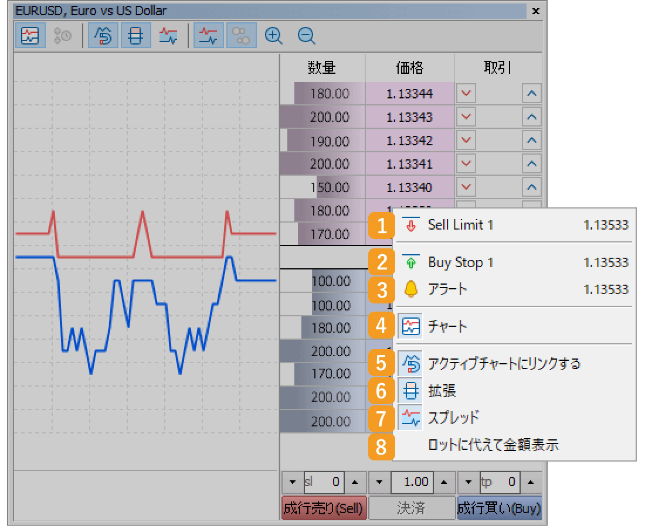Click the price cell 1.13340
Image resolution: width=645 pixels, height=526 pixels.
(410, 187)
